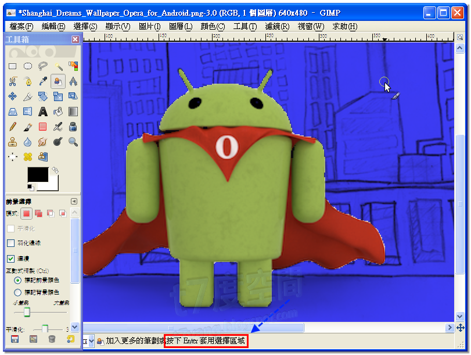Select the Smudge finger tool
The image size is (471, 355).
(43, 142)
